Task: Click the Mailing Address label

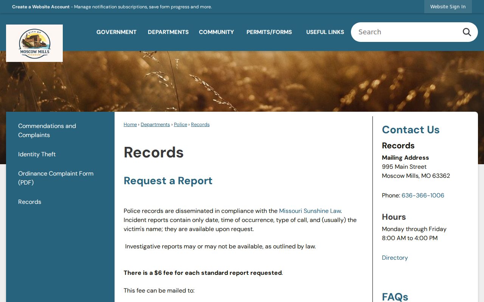Action: point(405,158)
